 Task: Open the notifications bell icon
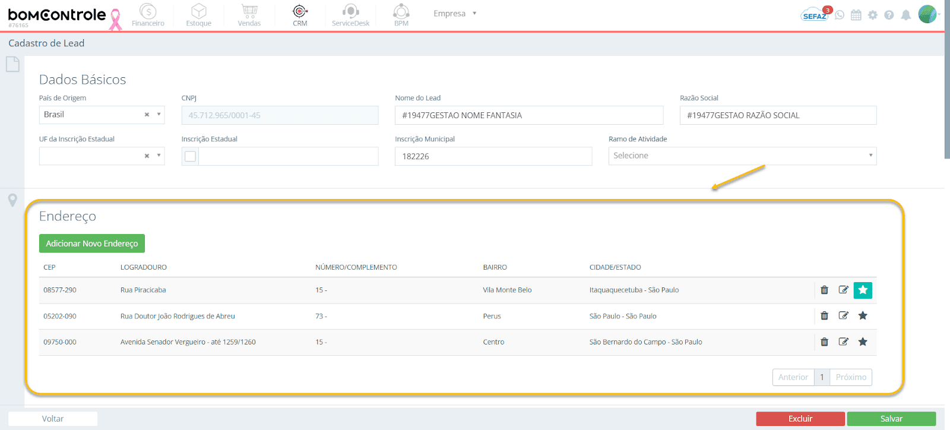click(x=906, y=15)
